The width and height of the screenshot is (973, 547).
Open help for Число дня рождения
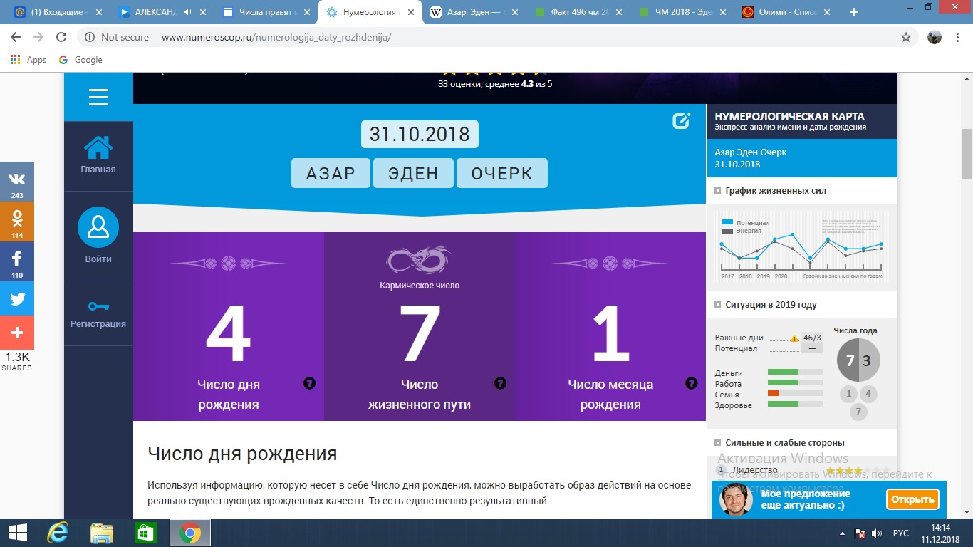click(x=309, y=383)
